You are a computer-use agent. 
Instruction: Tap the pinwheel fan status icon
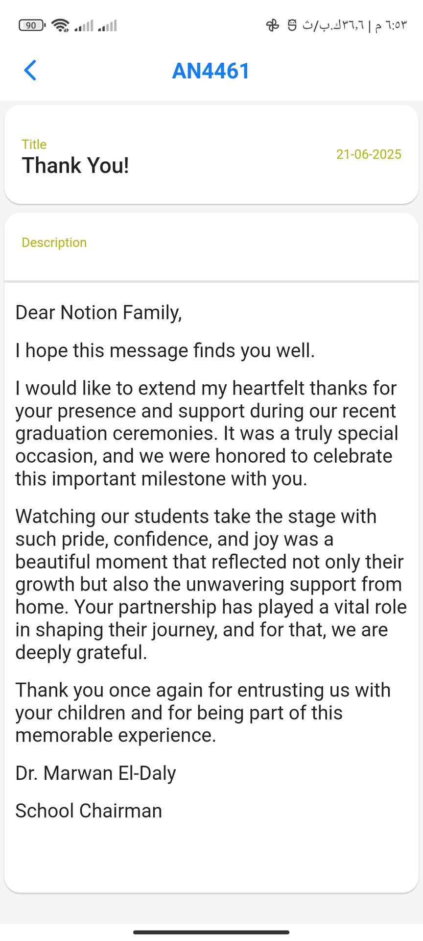coord(273,25)
